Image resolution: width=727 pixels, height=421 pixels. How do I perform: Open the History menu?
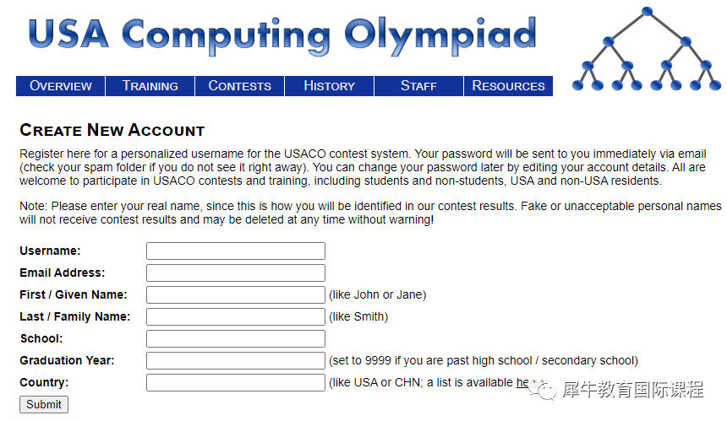(x=329, y=86)
